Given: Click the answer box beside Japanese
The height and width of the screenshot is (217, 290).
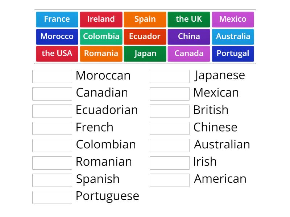Looking at the screenshot, I should 169,76.
